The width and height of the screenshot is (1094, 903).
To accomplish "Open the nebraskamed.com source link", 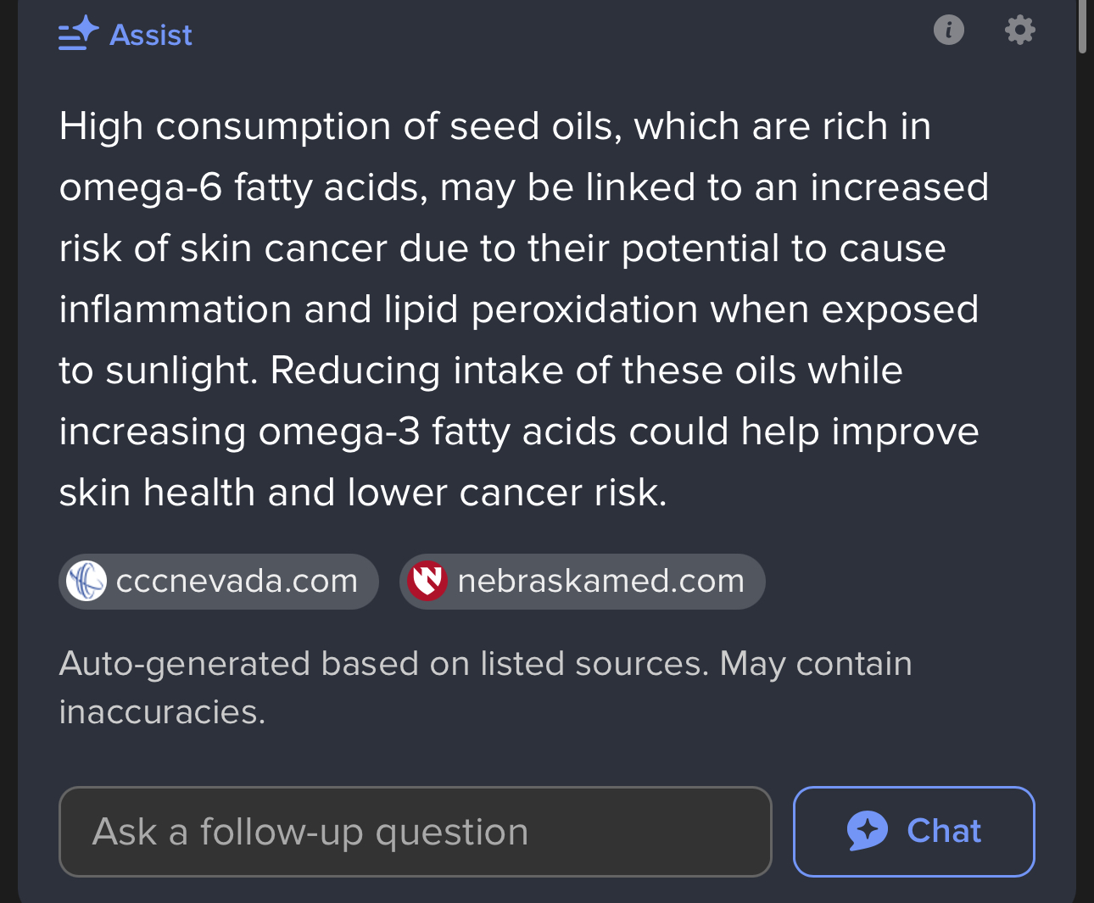I will point(583,582).
